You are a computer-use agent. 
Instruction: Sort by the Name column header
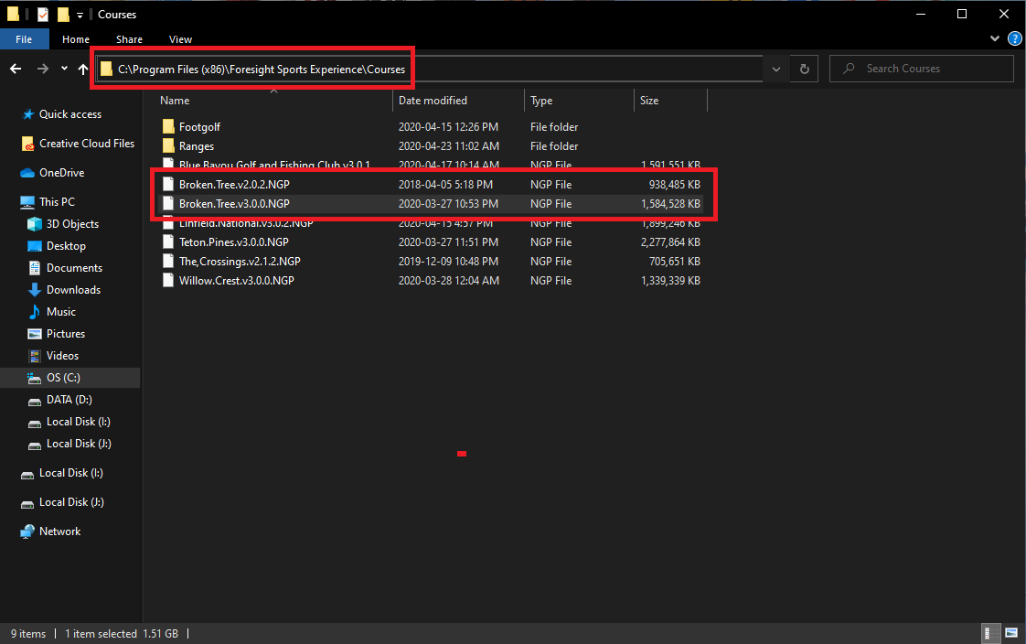point(275,100)
